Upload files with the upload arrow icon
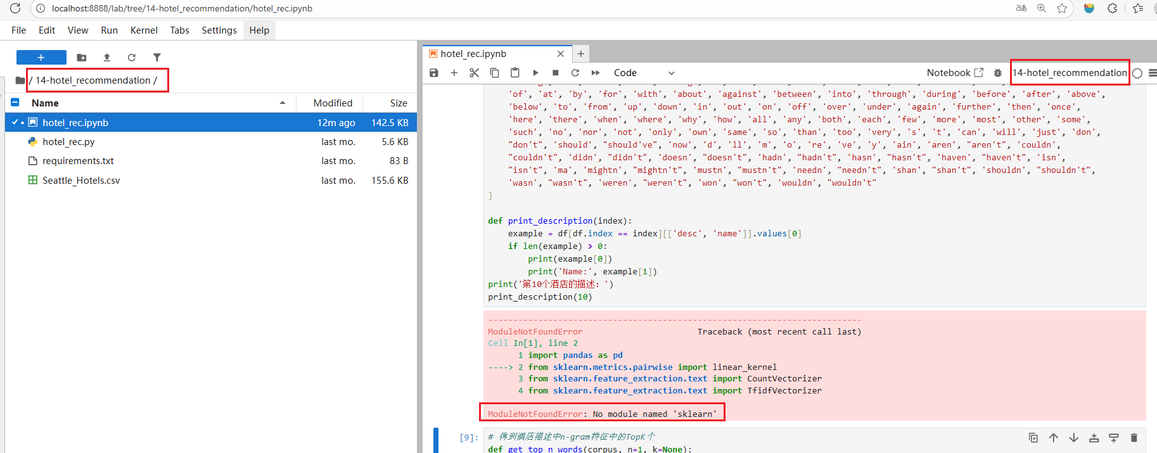This screenshot has height=453, width=1157. point(107,58)
